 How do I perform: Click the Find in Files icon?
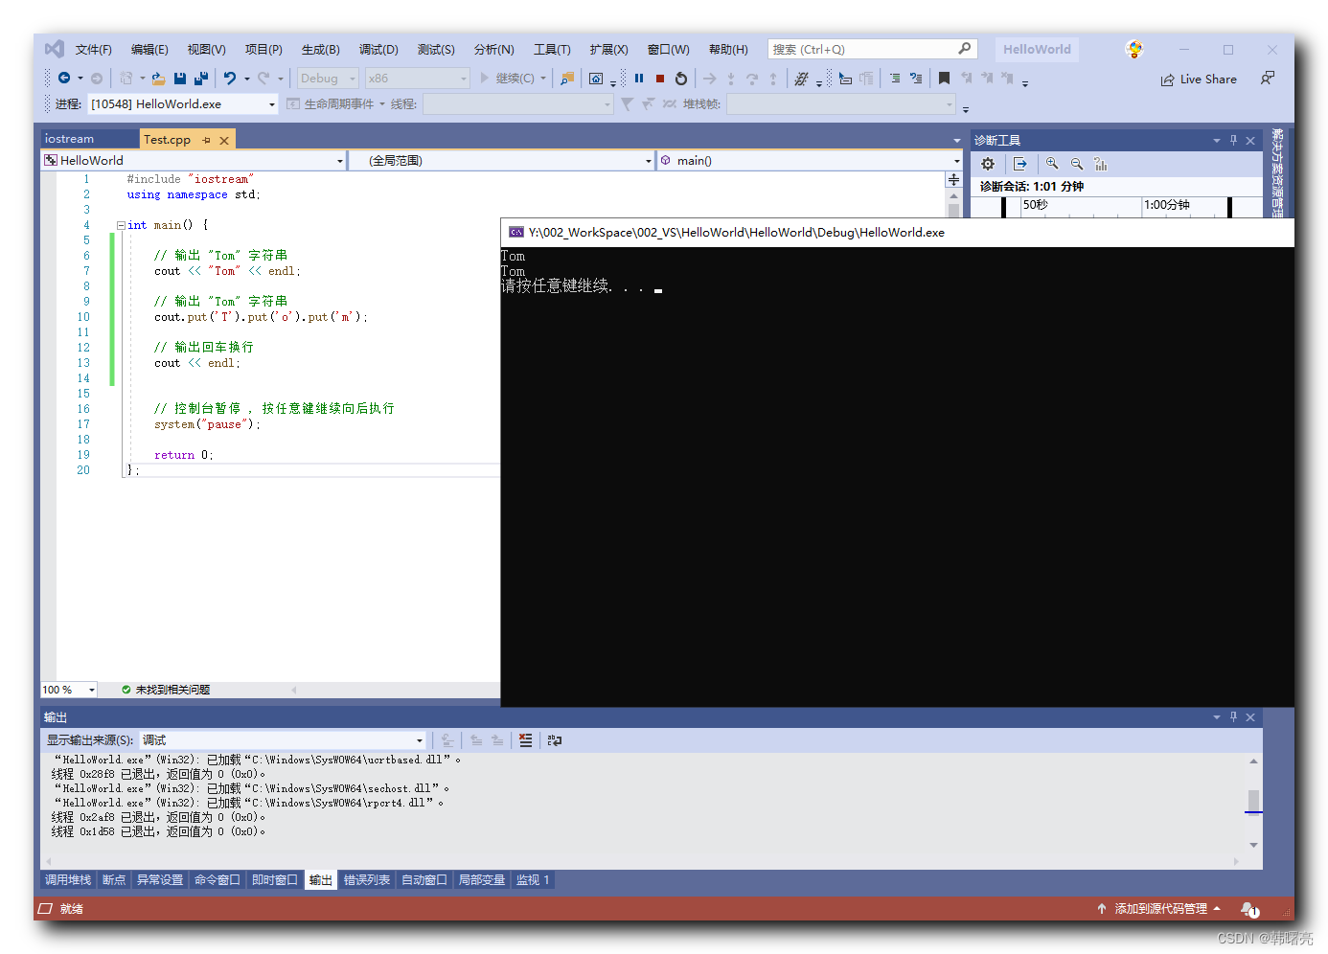[567, 79]
